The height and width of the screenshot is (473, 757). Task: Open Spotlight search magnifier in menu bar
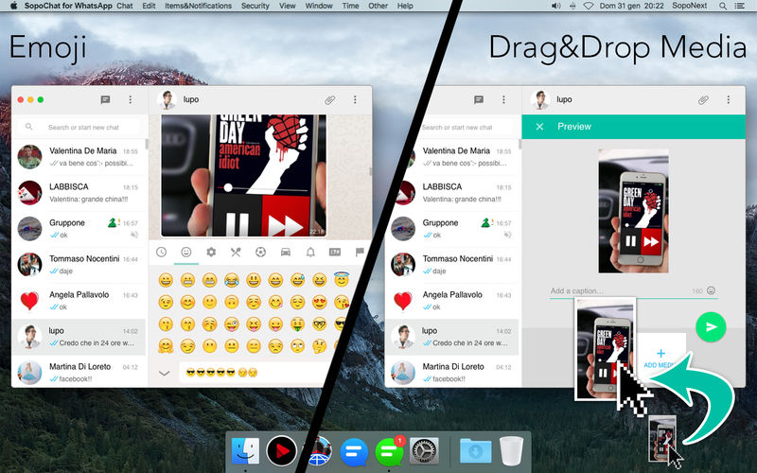click(723, 6)
